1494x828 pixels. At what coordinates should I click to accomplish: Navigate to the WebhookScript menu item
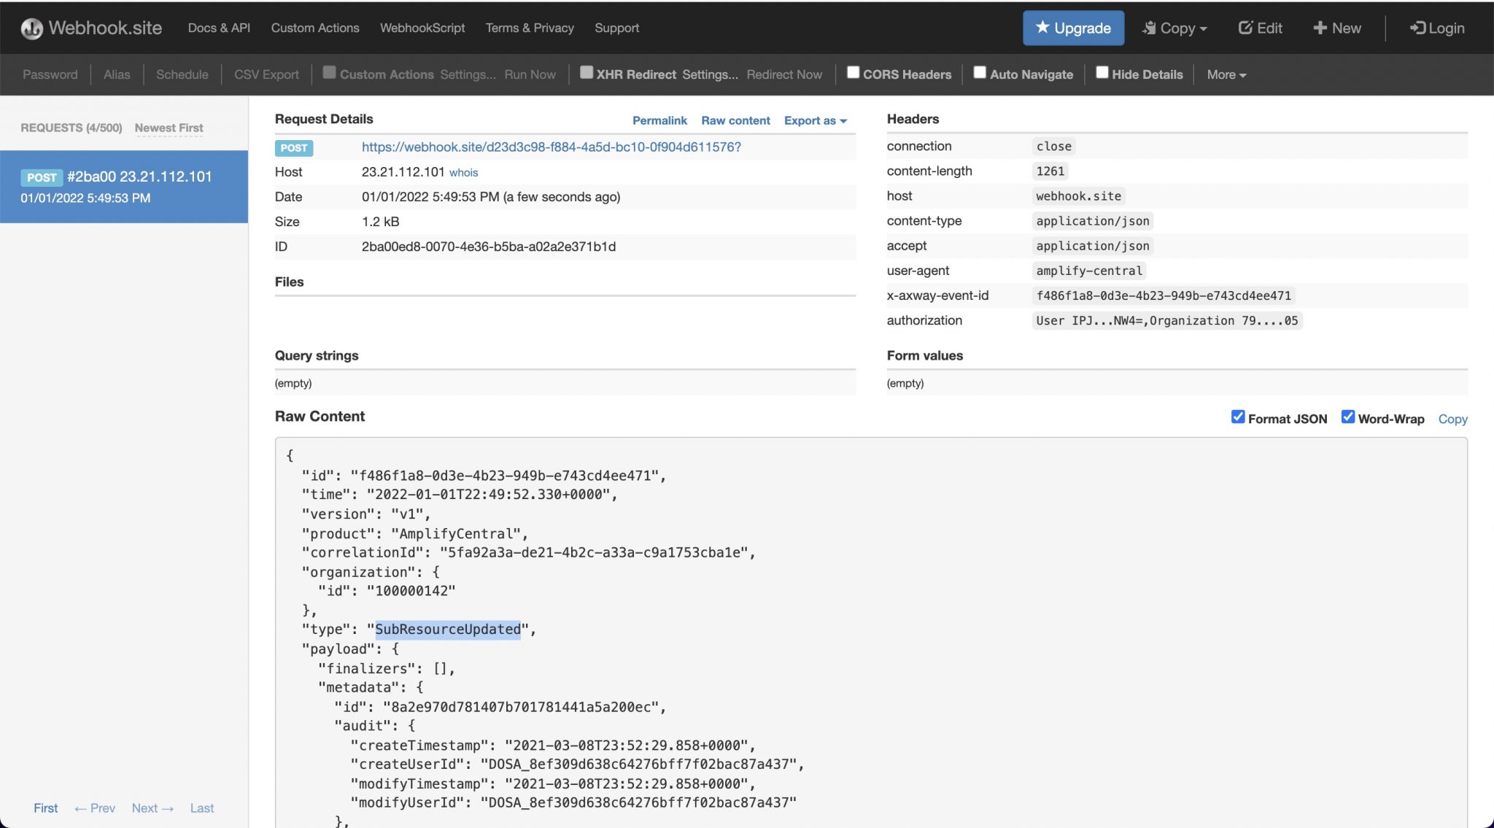(422, 28)
